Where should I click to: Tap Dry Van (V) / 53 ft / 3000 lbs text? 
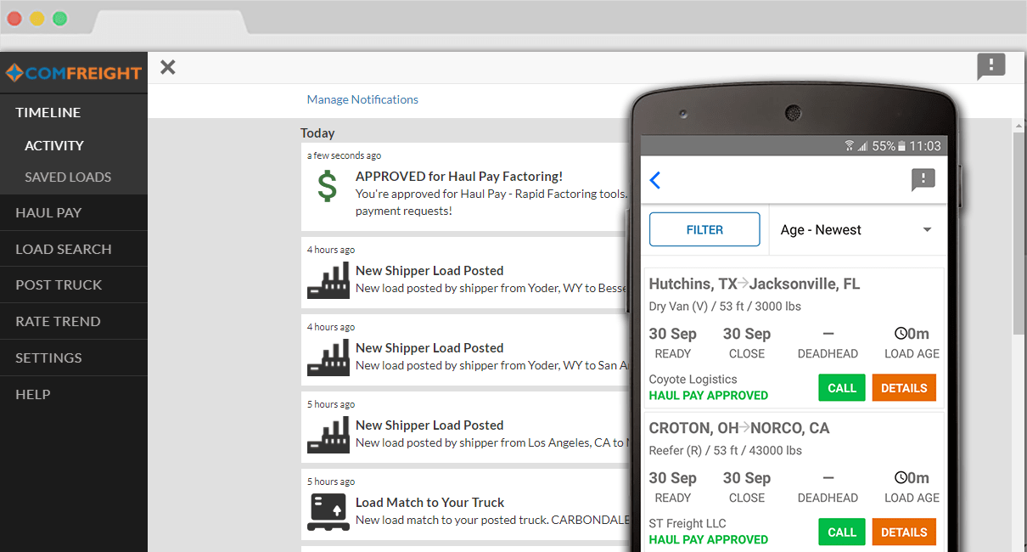(x=725, y=307)
